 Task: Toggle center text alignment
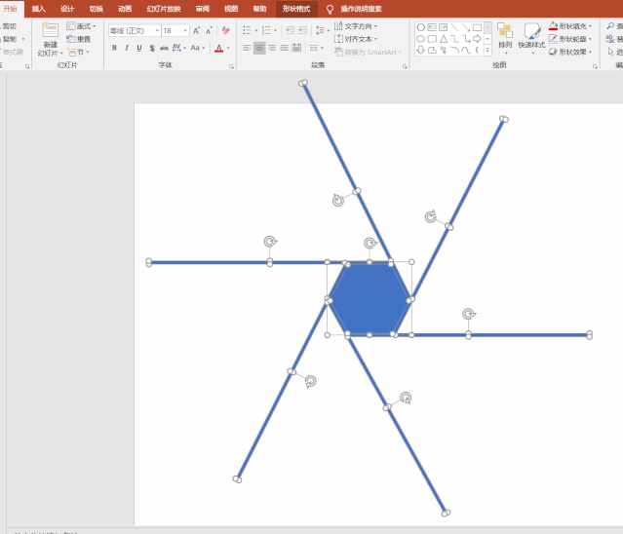tap(259, 48)
